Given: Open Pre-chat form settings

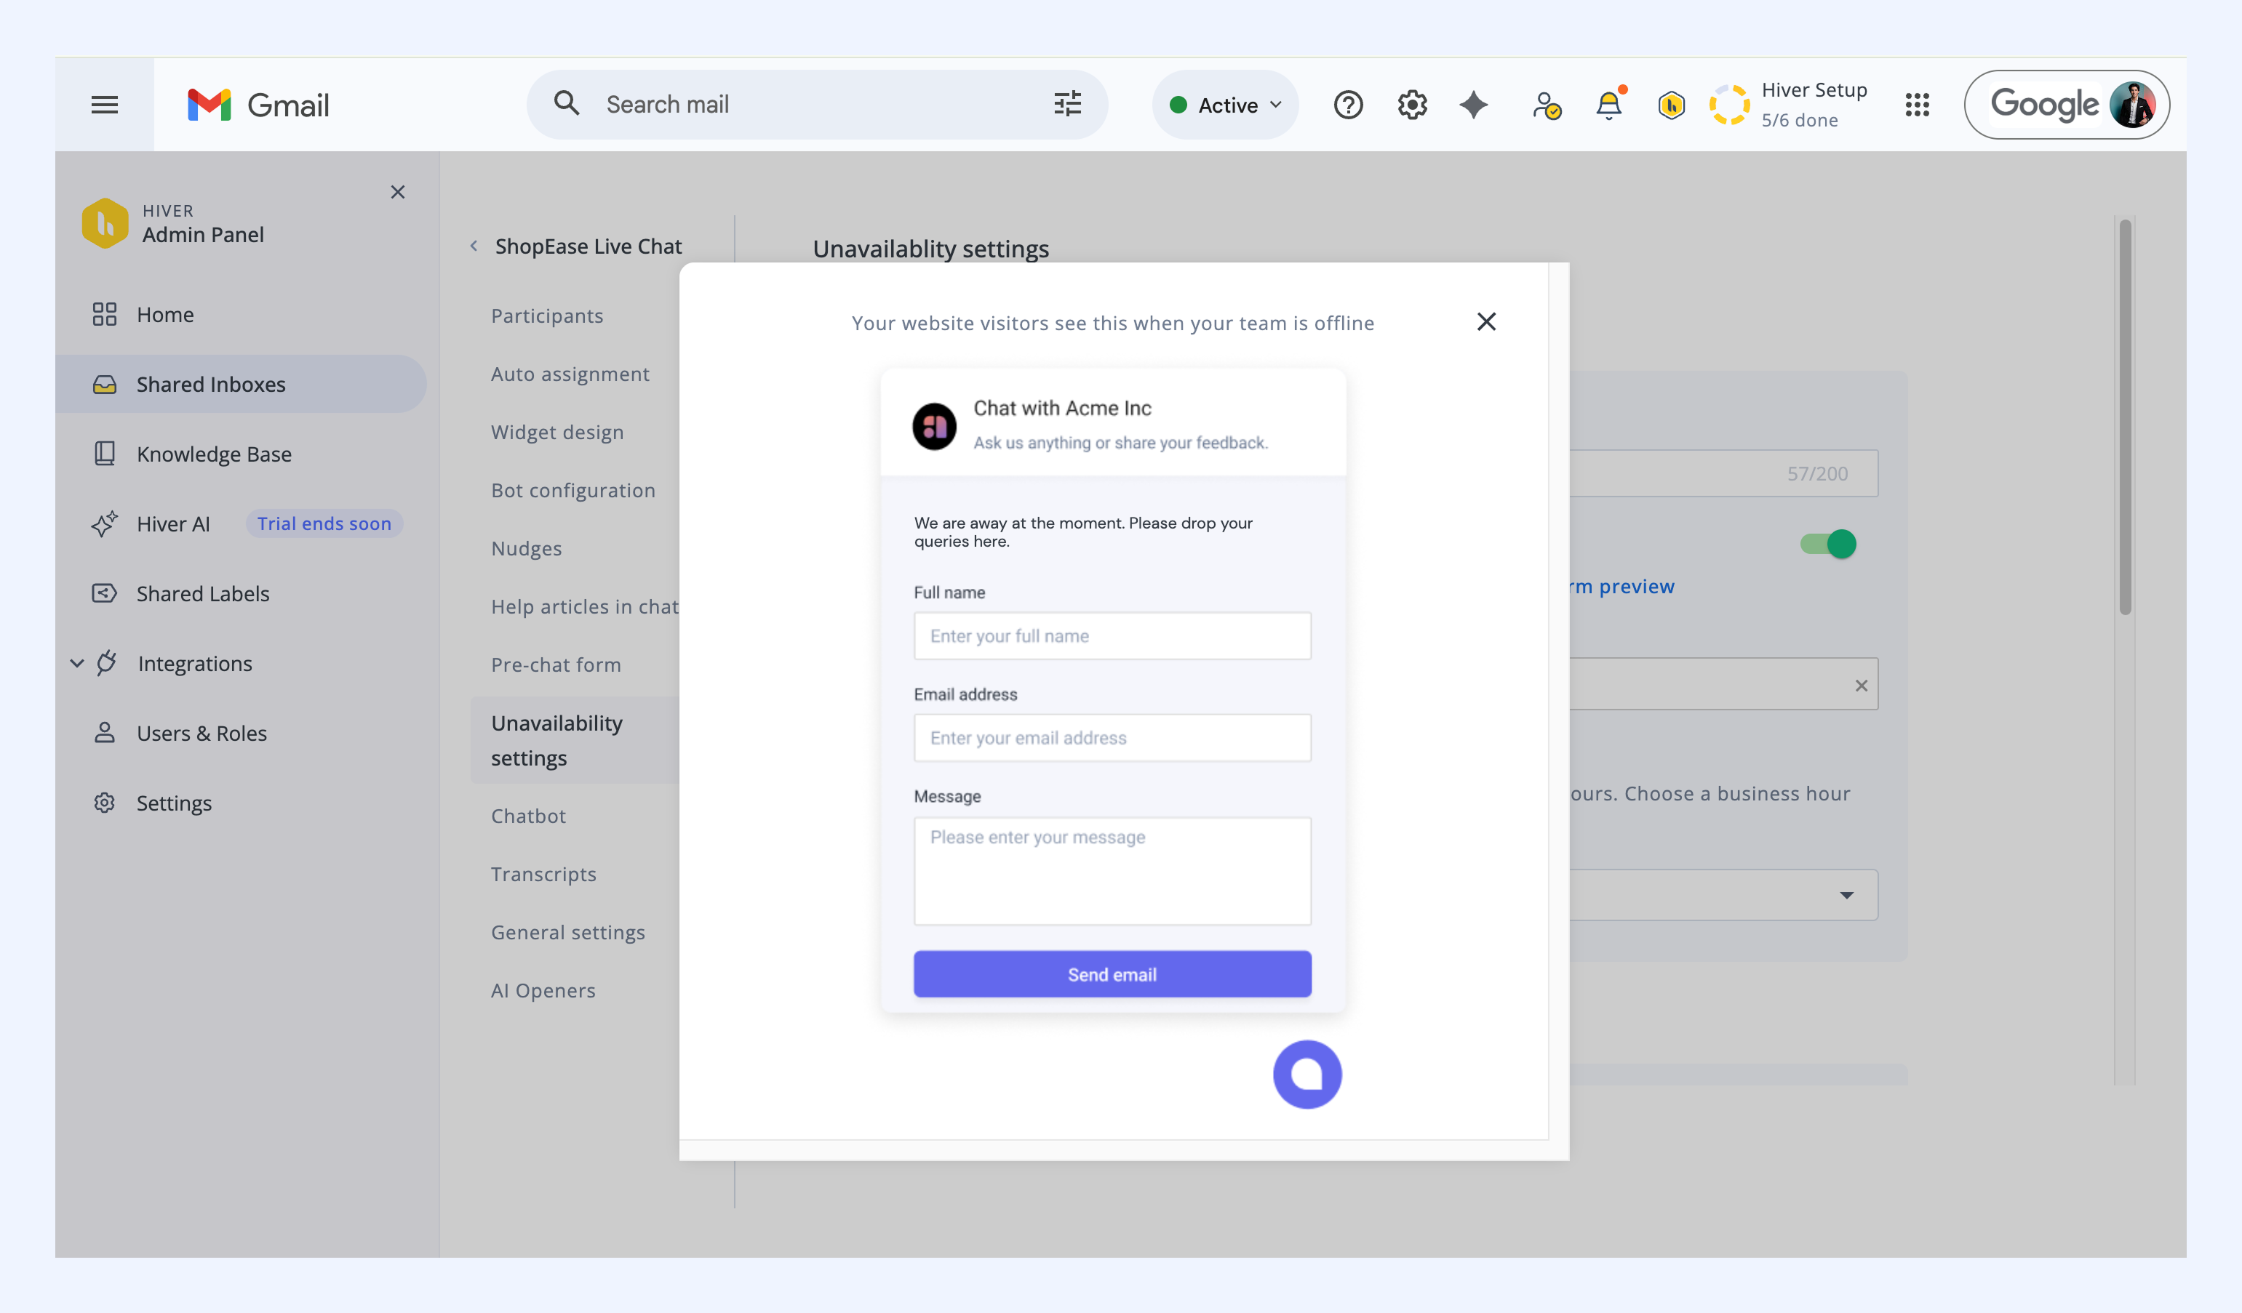Looking at the screenshot, I should (556, 665).
